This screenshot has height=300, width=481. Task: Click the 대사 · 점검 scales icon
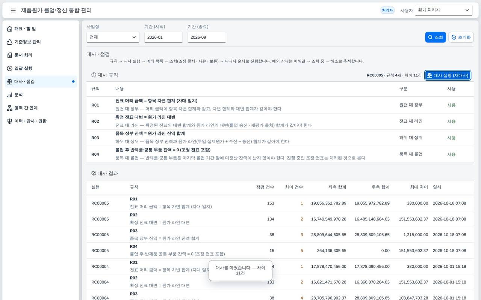pos(10,81)
